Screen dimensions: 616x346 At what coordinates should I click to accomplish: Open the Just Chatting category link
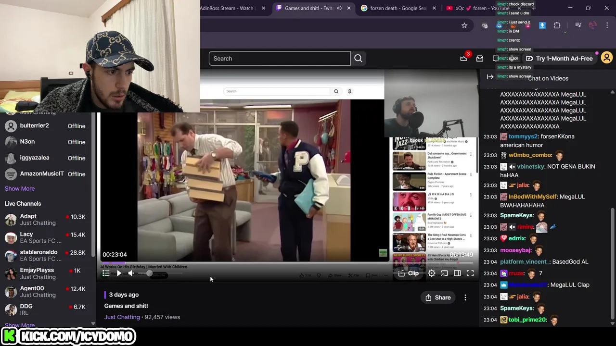click(x=122, y=317)
